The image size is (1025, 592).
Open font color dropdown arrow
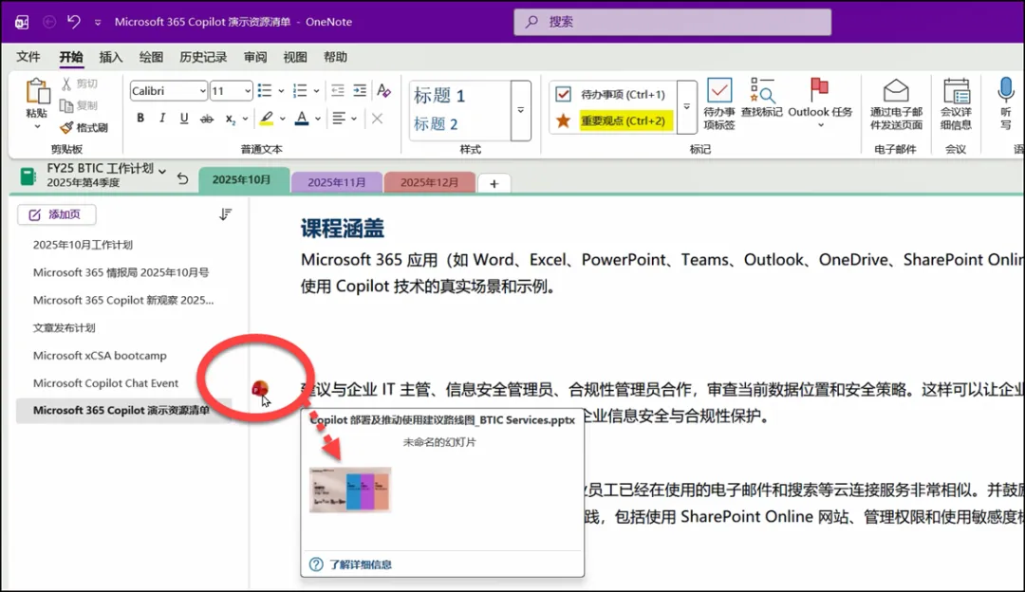[318, 119]
